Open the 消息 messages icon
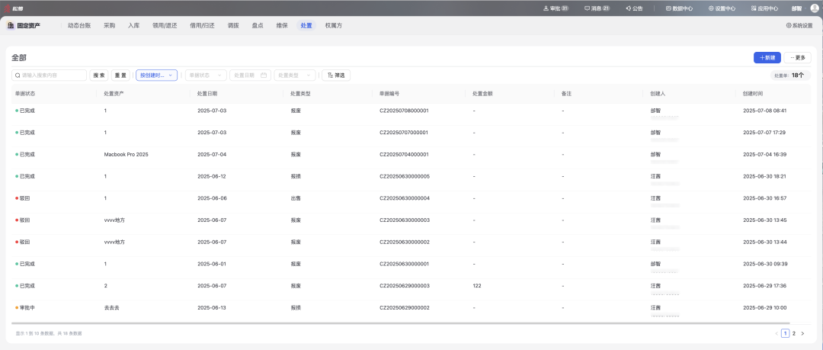823x350 pixels. tap(588, 8)
